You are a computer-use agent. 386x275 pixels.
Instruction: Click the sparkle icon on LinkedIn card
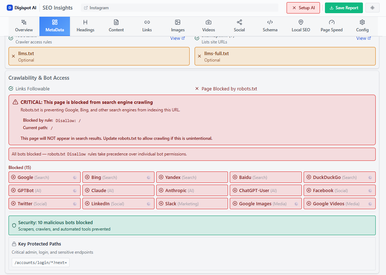149,204
